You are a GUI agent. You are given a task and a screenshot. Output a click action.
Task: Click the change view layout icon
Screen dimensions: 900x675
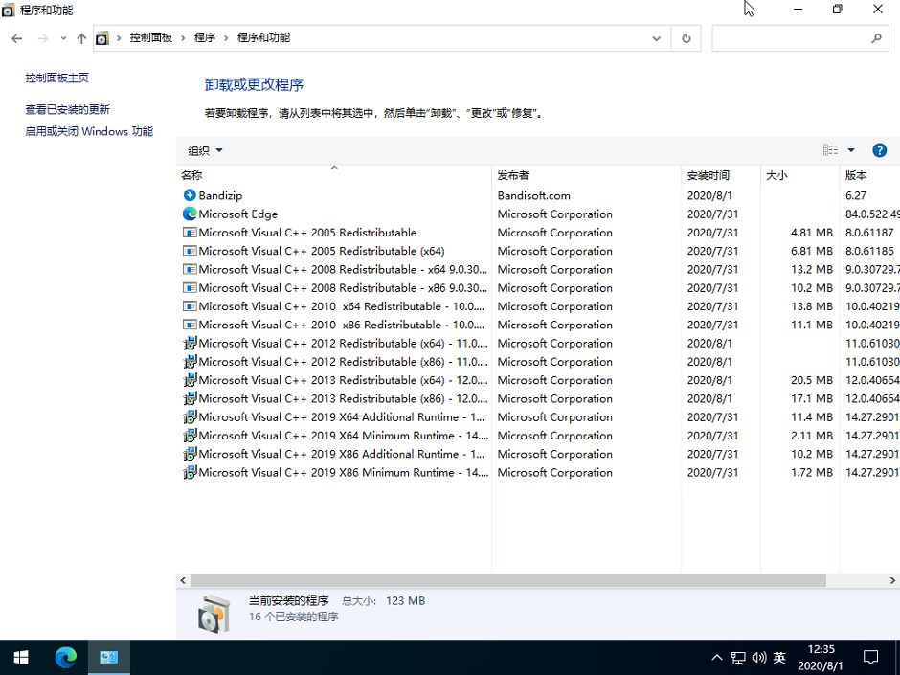pos(830,150)
